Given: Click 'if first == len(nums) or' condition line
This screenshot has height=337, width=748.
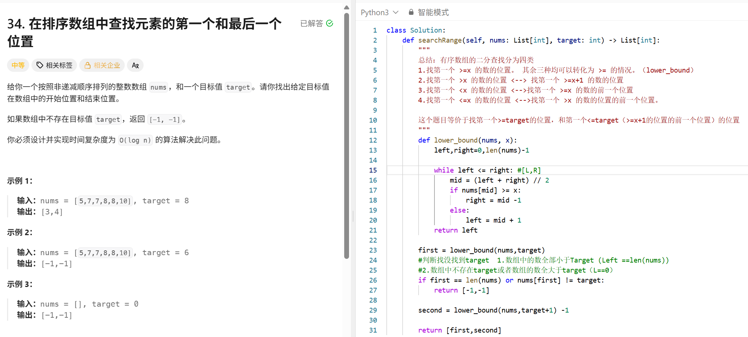Looking at the screenshot, I should pos(511,280).
